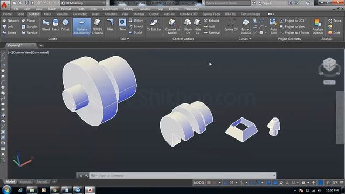
Task: Select the Trim surface tool
Action: (x=122, y=25)
